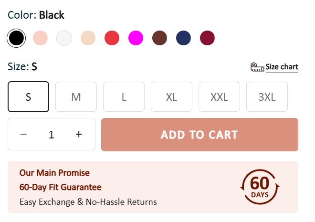Image resolution: width=315 pixels, height=222 pixels.
Task: Decrease quantity with minus button
Action: coord(23,135)
